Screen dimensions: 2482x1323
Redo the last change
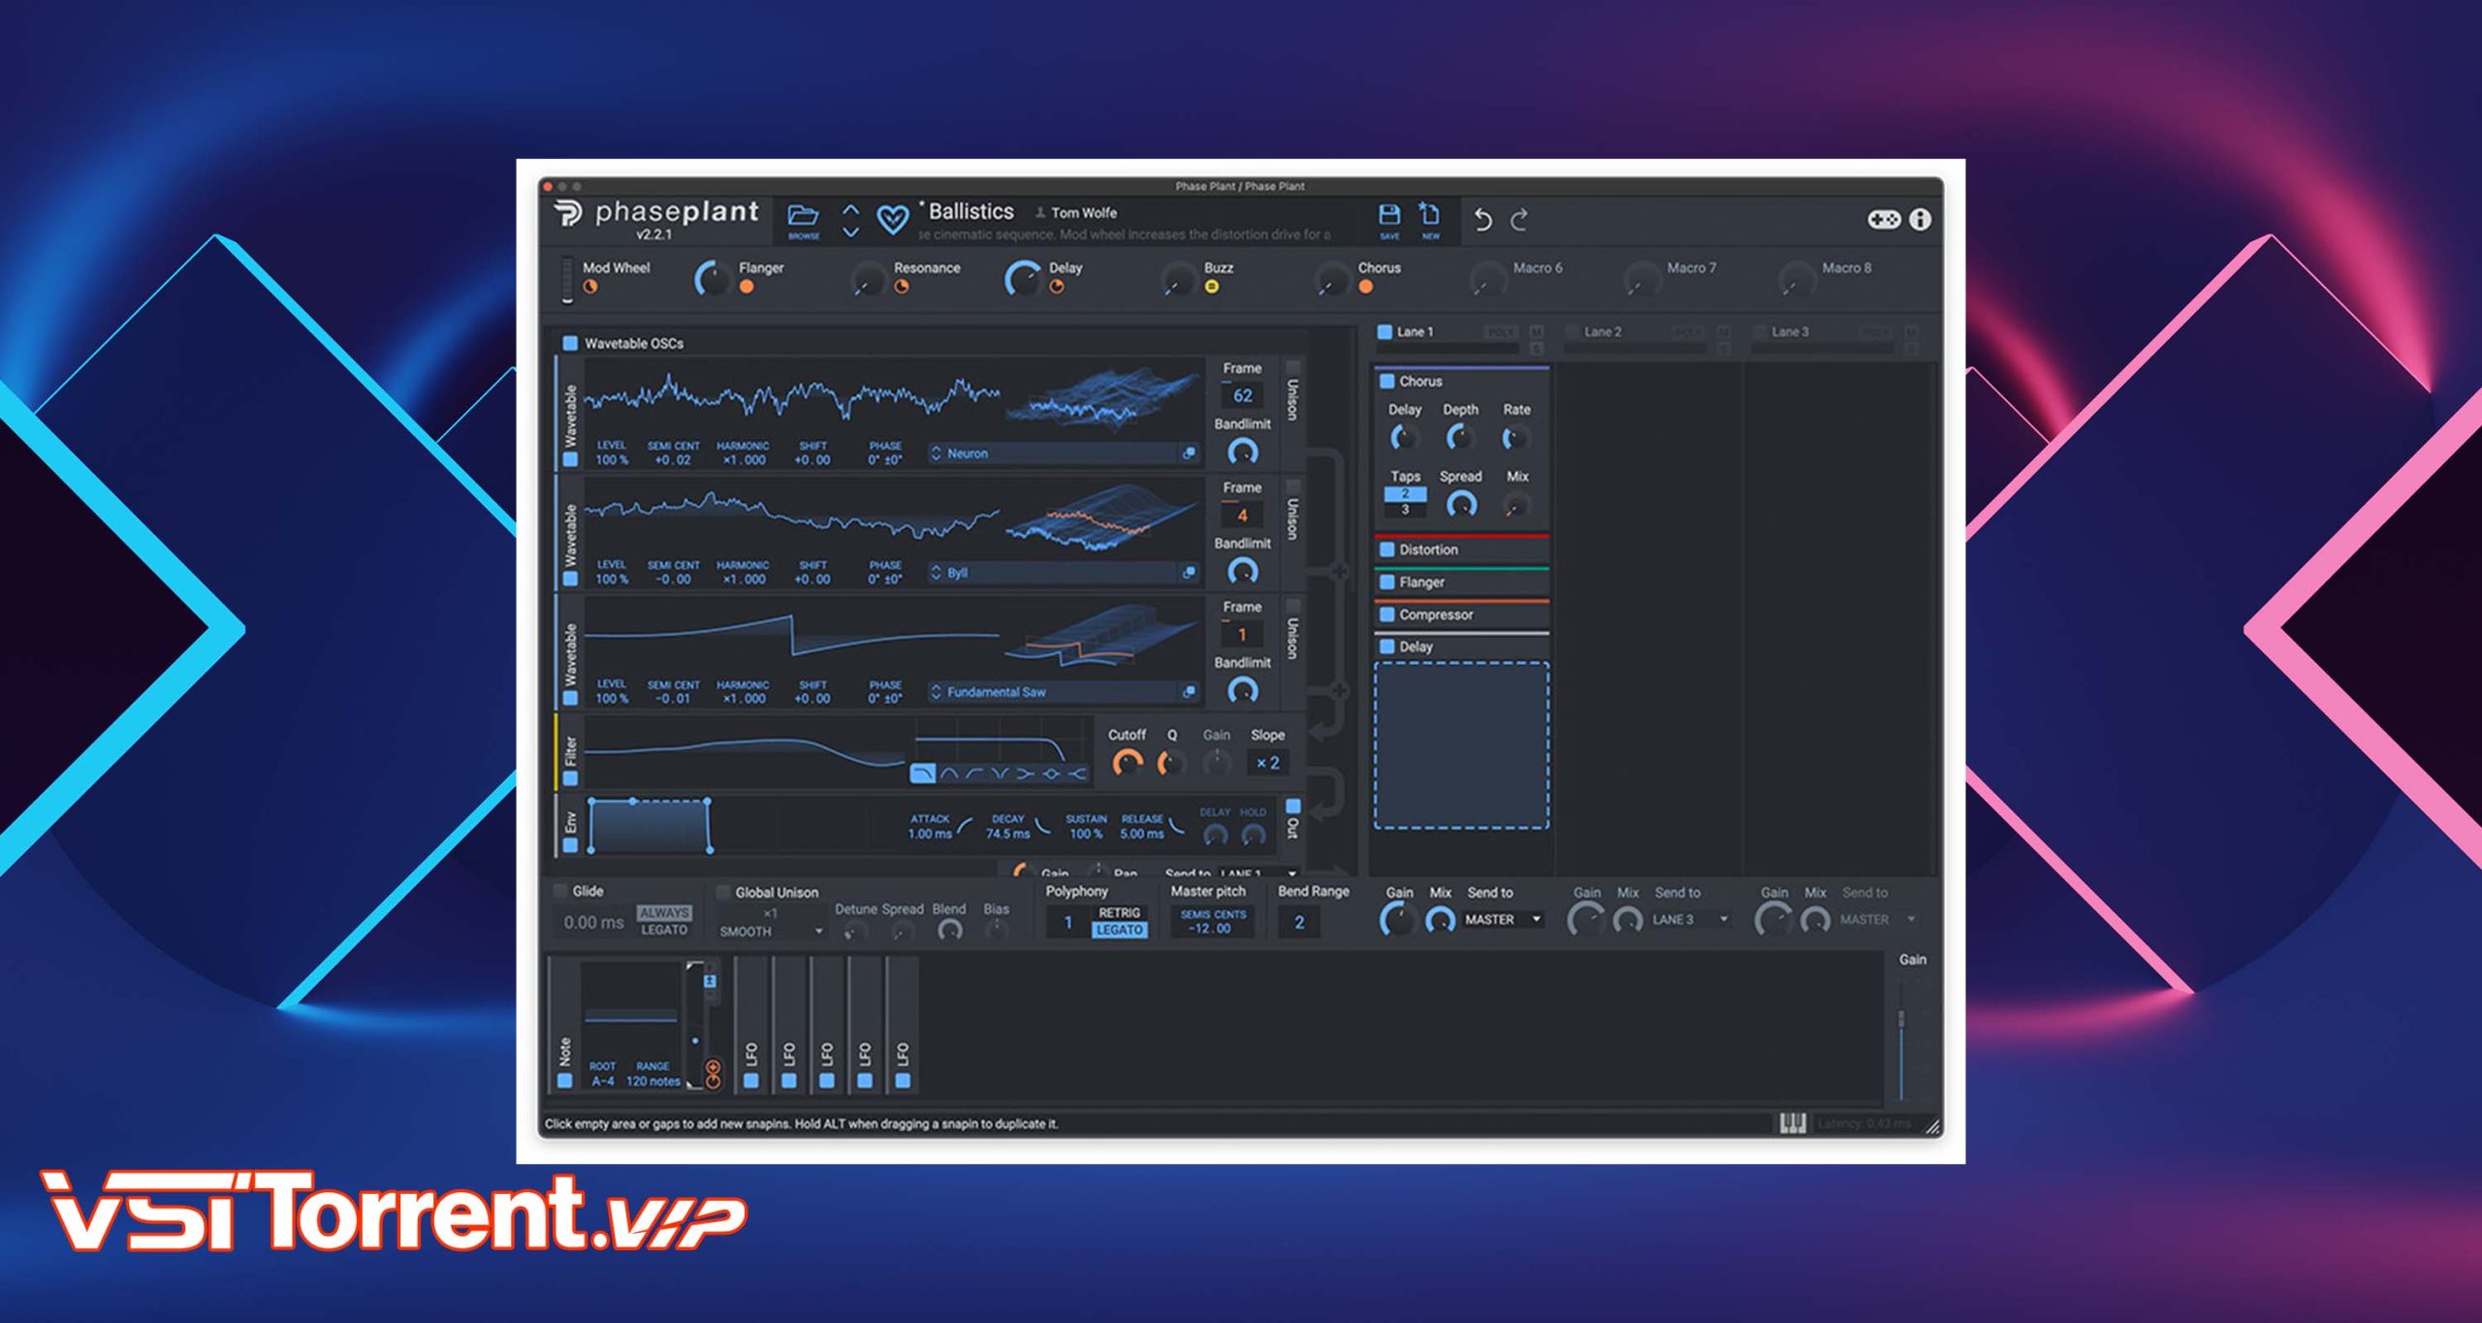tap(1519, 220)
